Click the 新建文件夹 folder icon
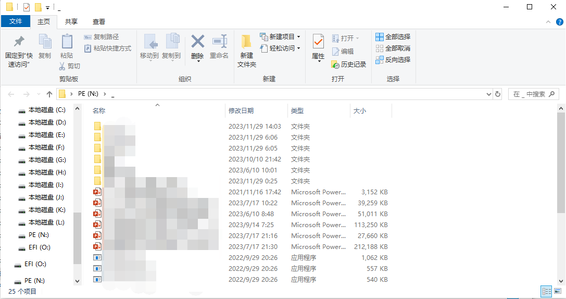 click(247, 42)
